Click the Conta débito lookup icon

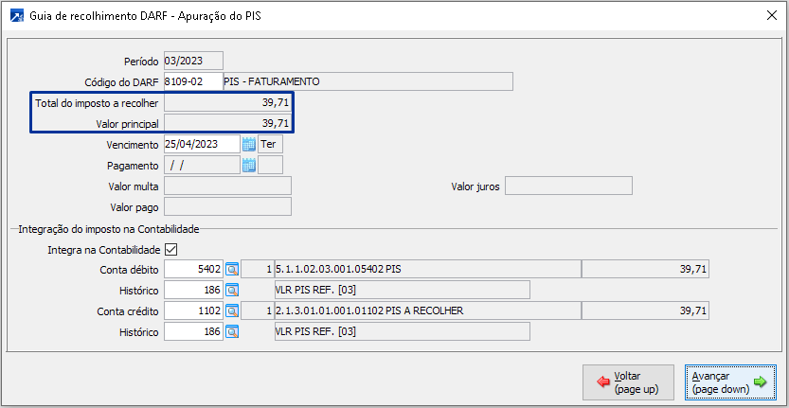pyautogui.click(x=232, y=270)
